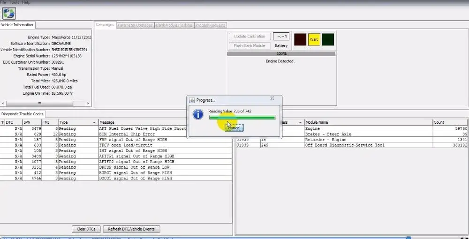Click the Vehicle Information horizontal scrollbar
The image size is (469, 239).
(x=40, y=104)
